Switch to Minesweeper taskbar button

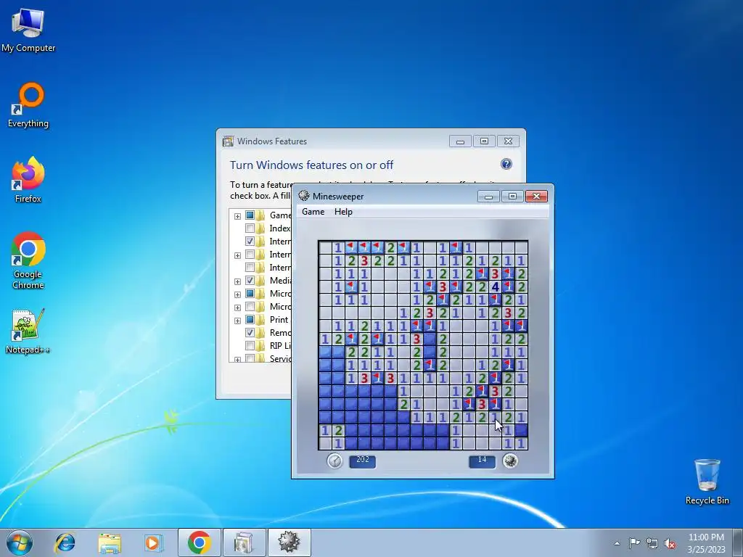tap(289, 542)
